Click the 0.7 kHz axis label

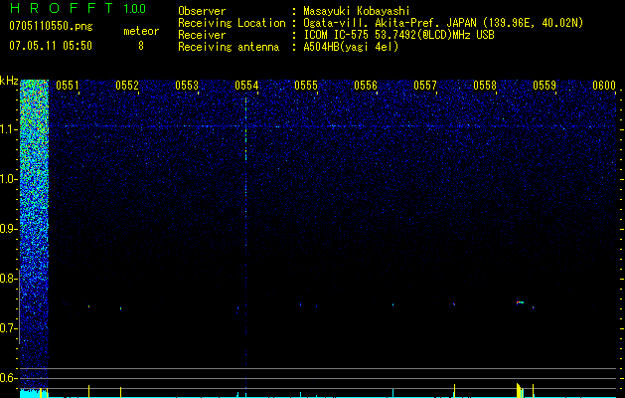(x=8, y=328)
